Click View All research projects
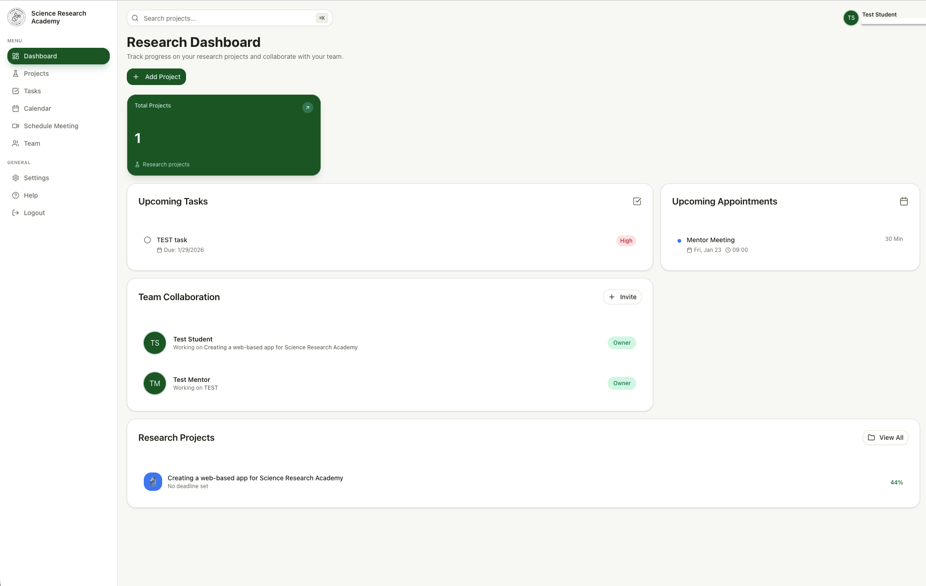The height and width of the screenshot is (586, 926). coord(885,438)
